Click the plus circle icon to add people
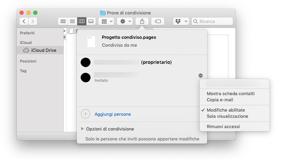286x159 pixels. [85, 114]
